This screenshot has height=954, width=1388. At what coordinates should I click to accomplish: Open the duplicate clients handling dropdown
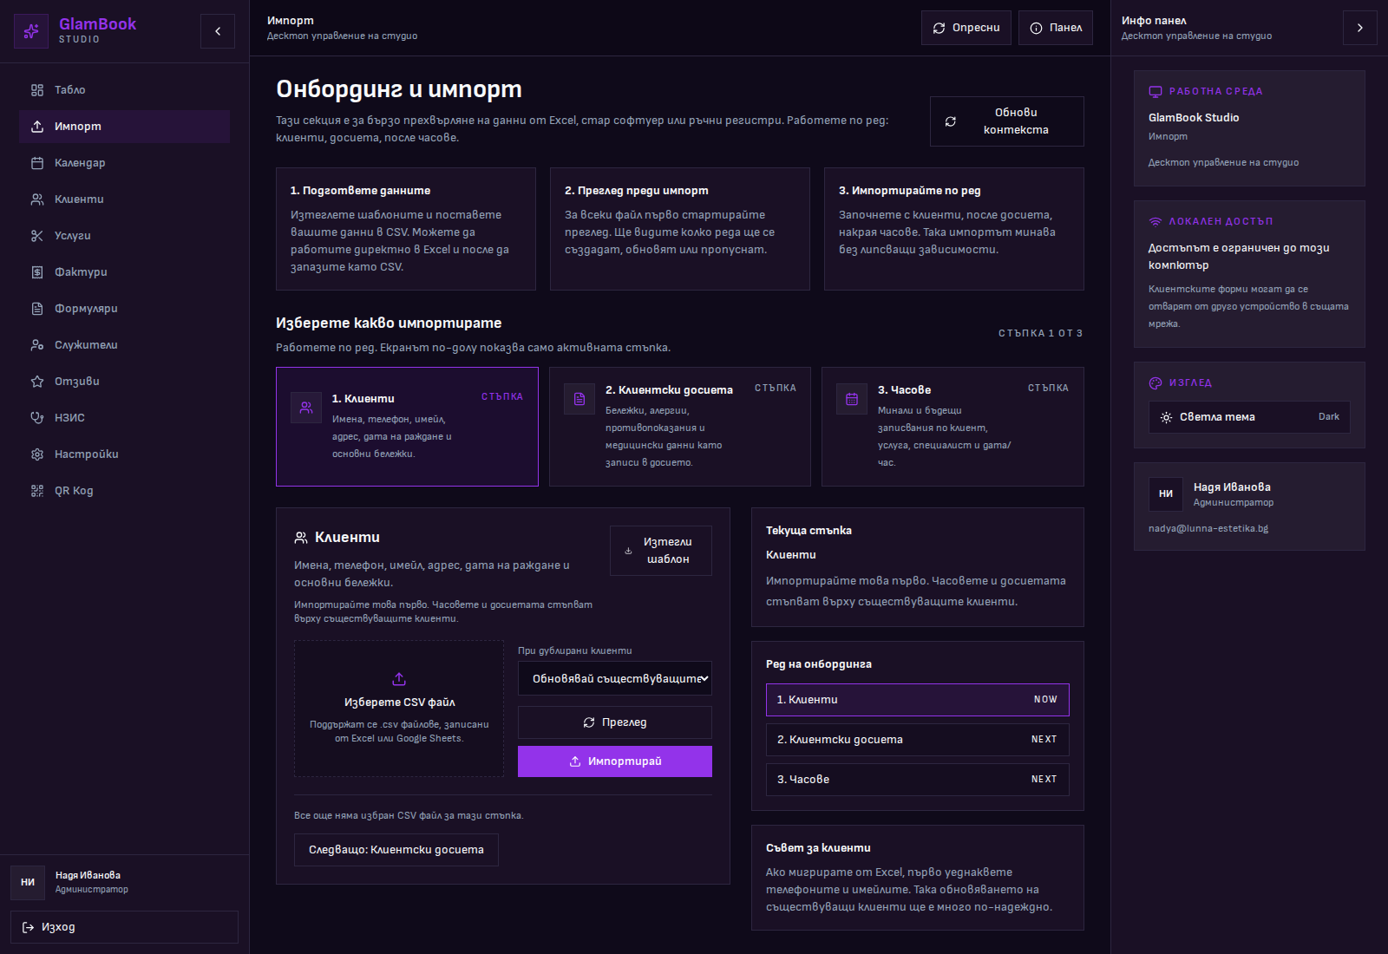tap(614, 679)
